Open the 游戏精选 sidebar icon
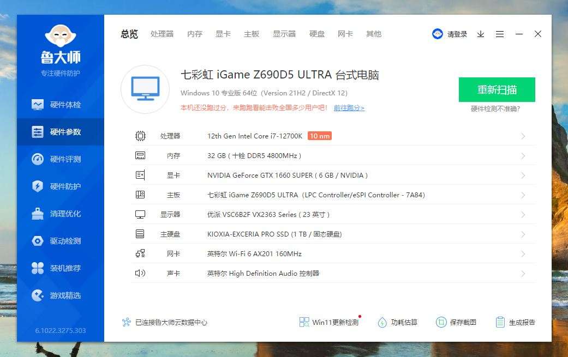 click(x=38, y=295)
